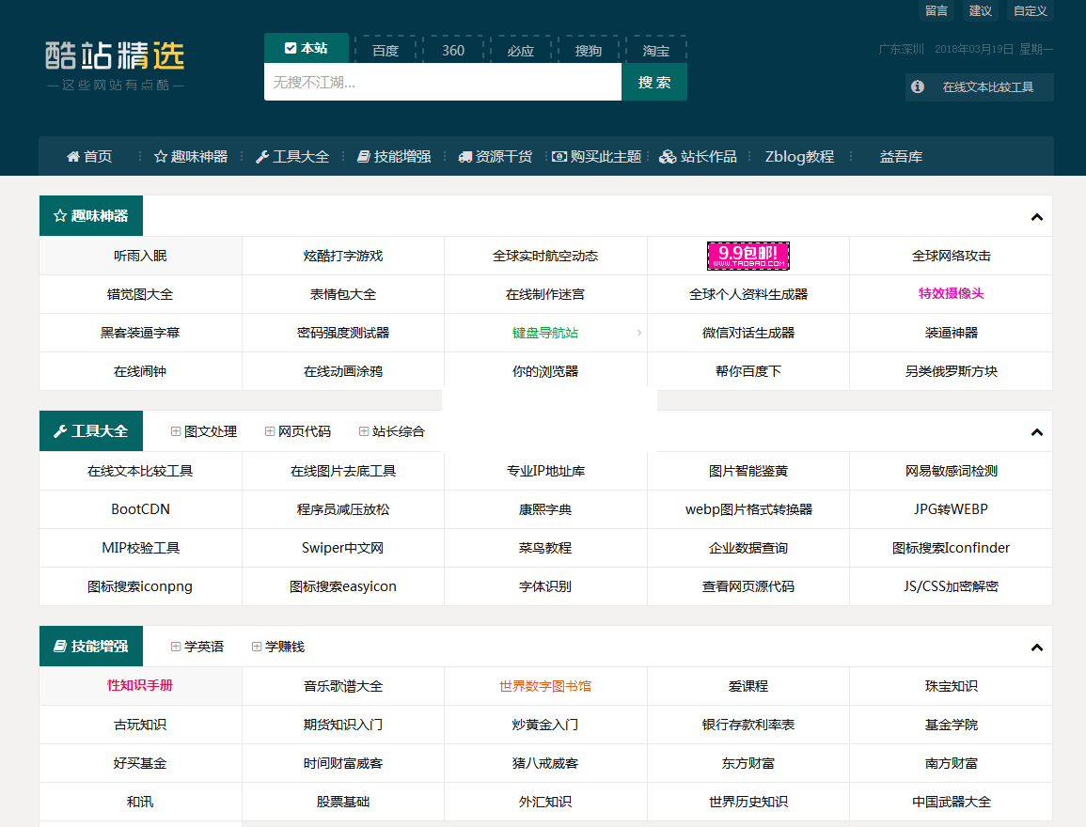This screenshot has height=827, width=1086.
Task: Switch to the 百度 search tab
Action: pyautogui.click(x=386, y=51)
